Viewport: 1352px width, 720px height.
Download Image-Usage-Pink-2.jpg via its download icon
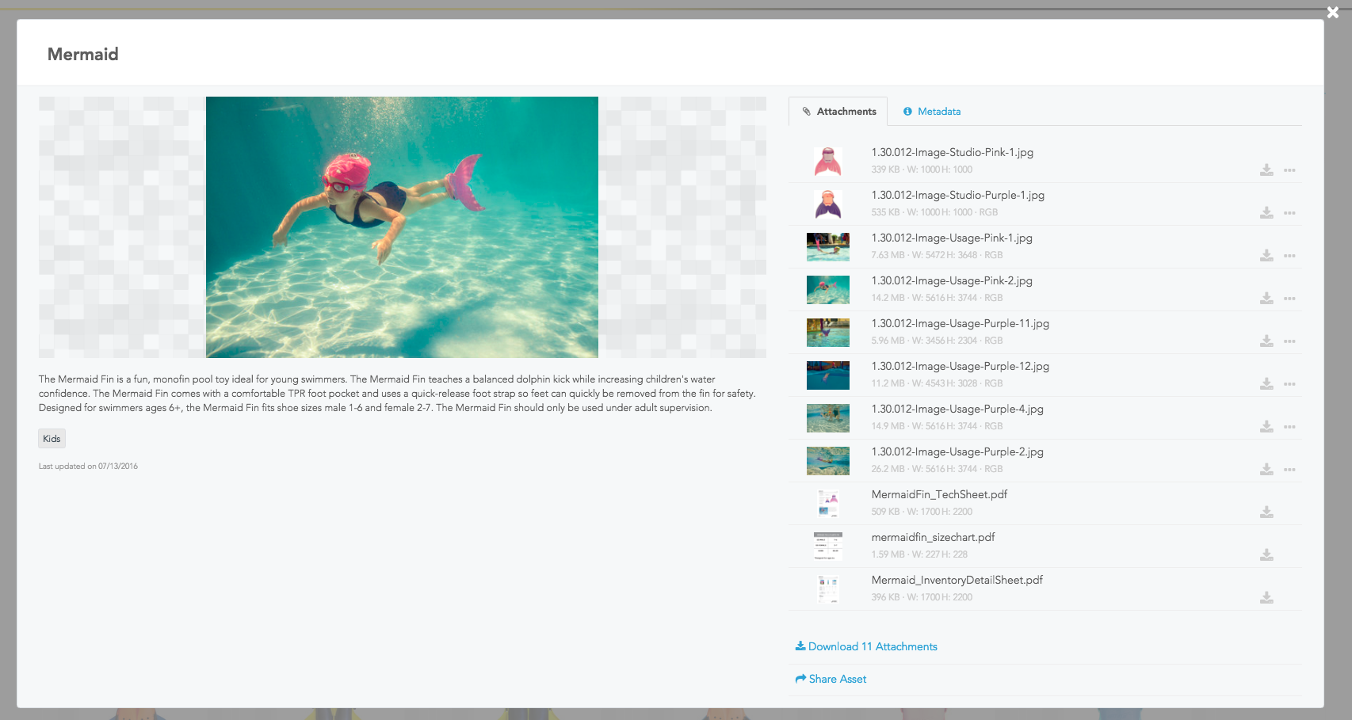pyautogui.click(x=1266, y=299)
